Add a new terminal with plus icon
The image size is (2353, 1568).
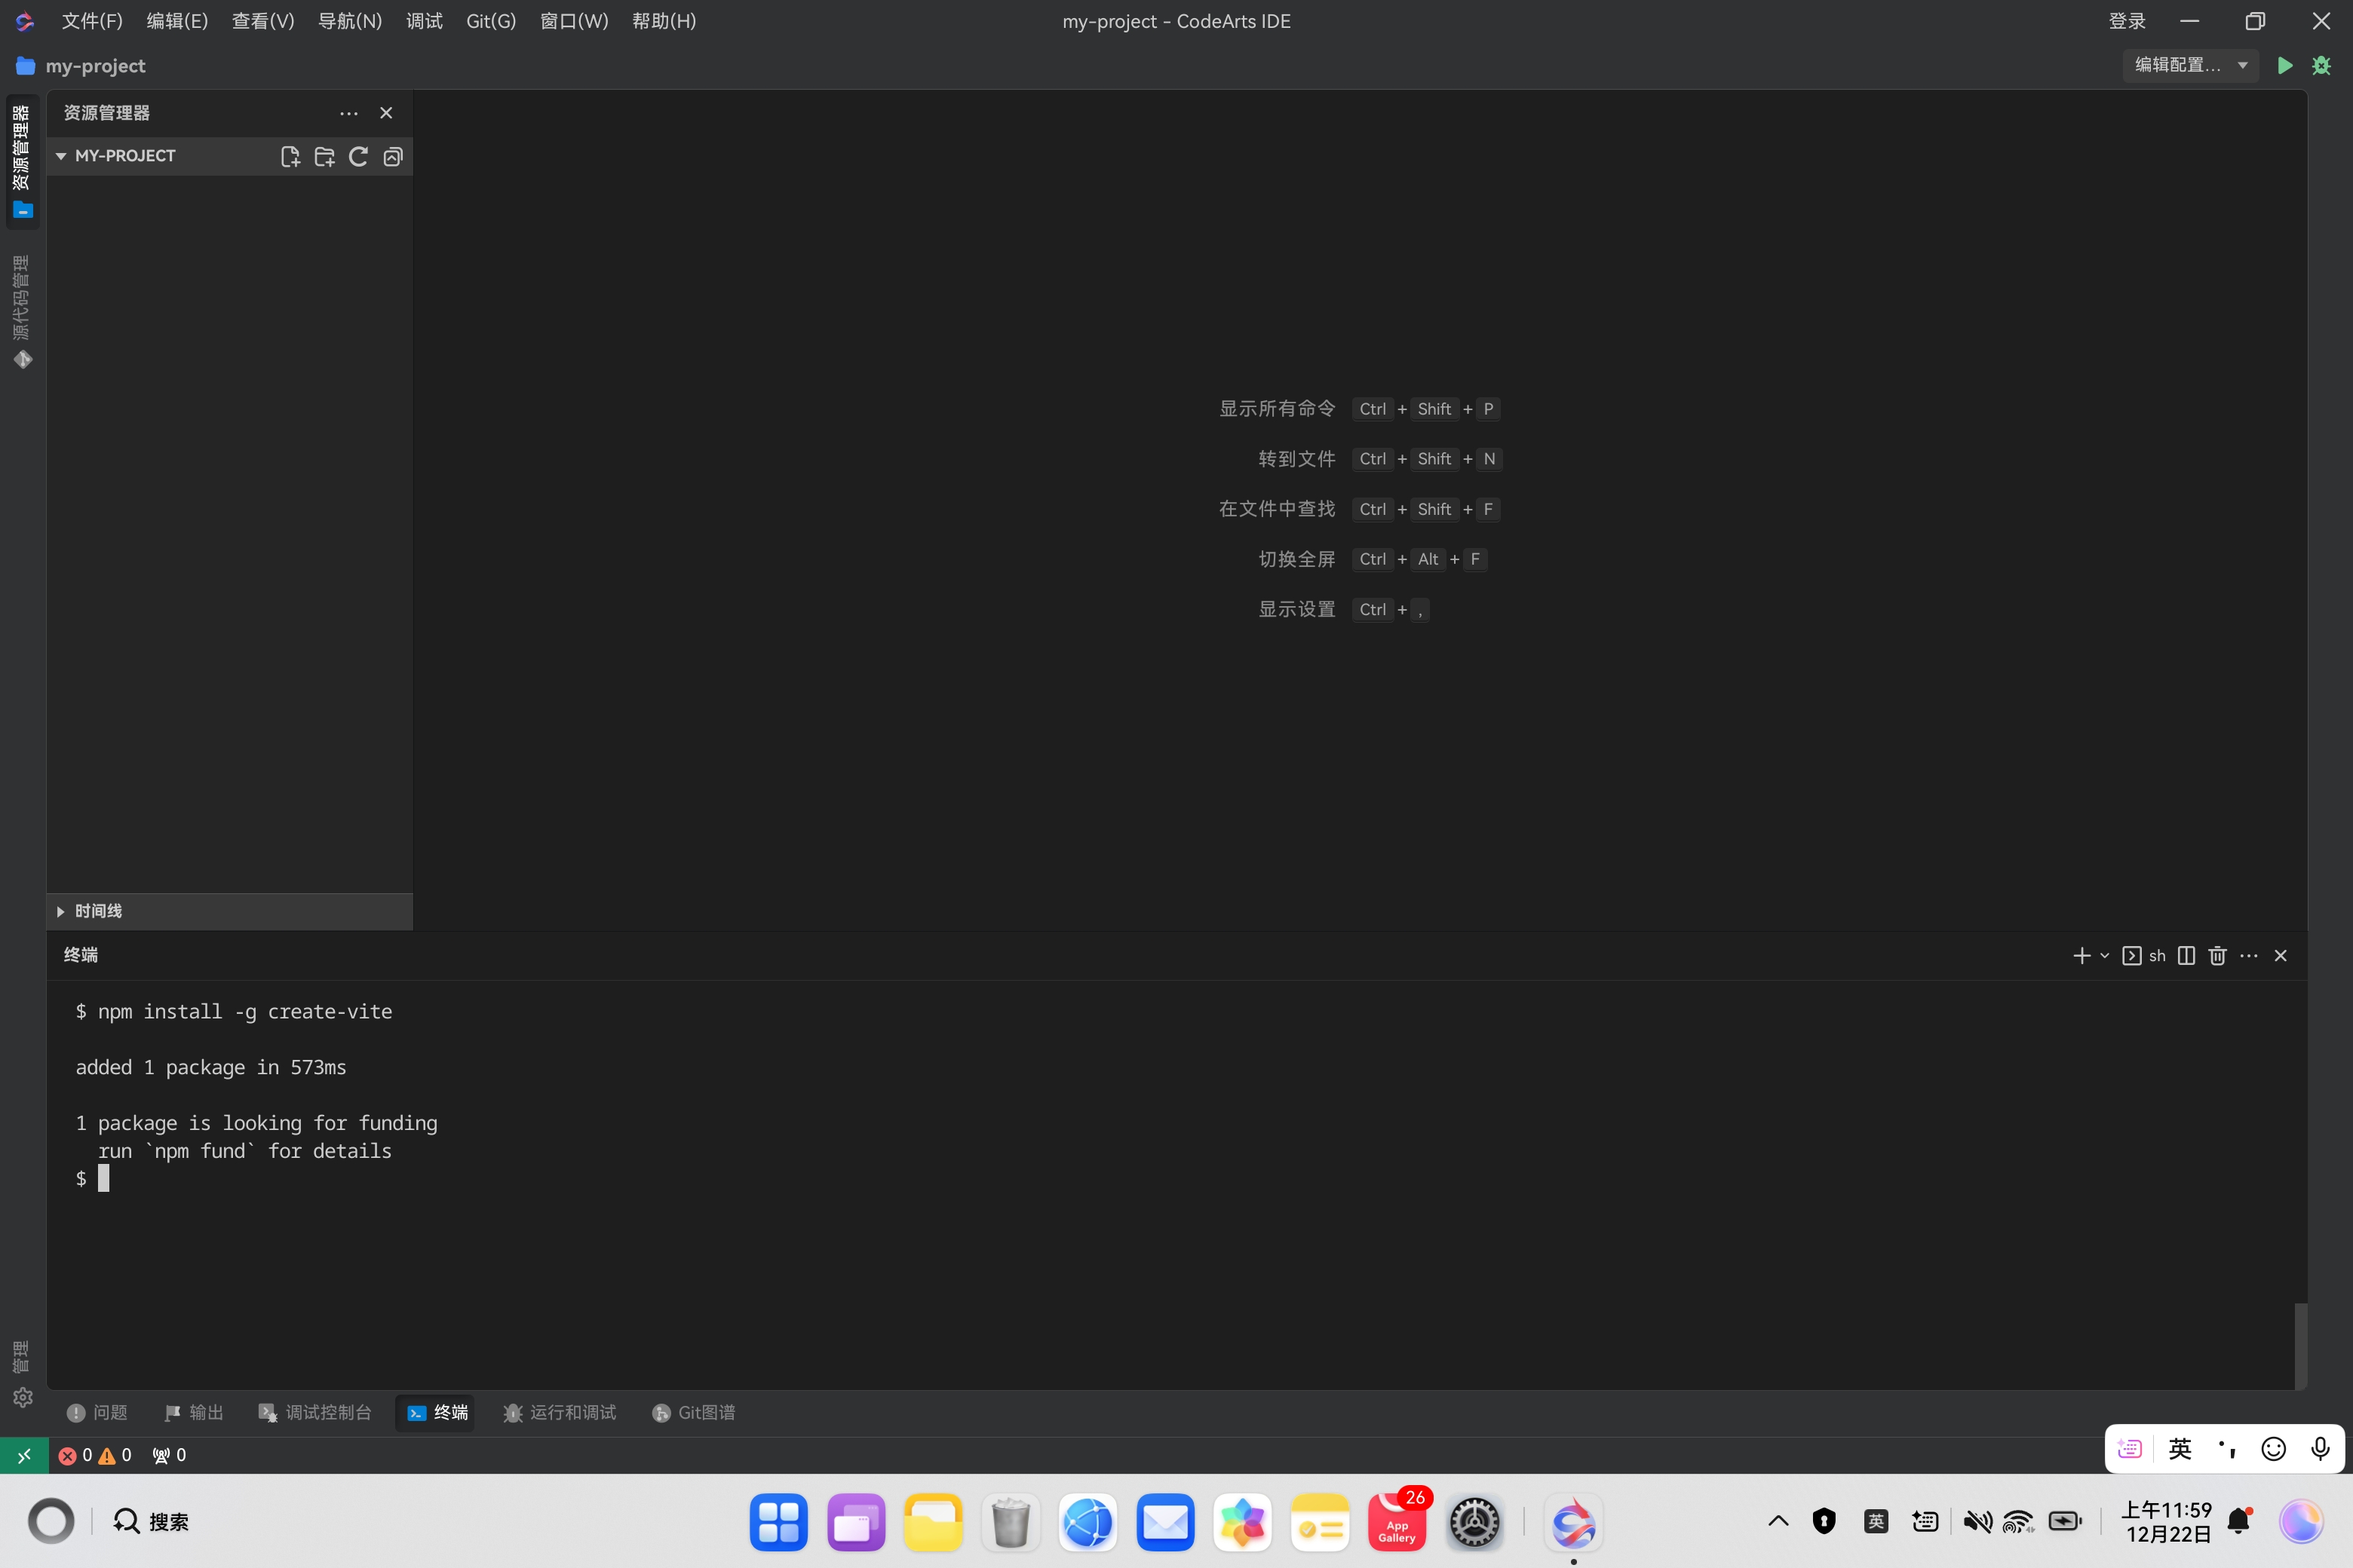pyautogui.click(x=2082, y=955)
